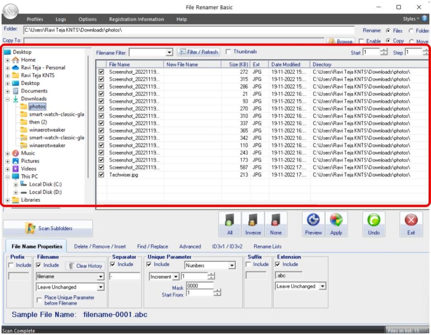
Task: Open the Preview rename icon
Action: [x=313, y=224]
